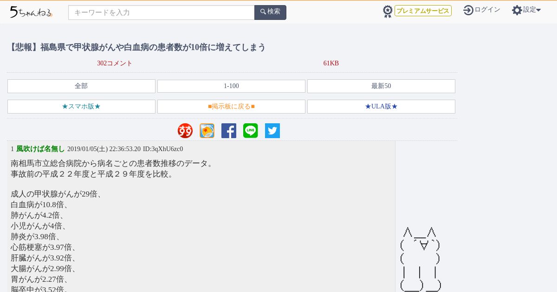The width and height of the screenshot is (557, 292).
Task: Open the 5ちゃんねる logo homepage
Action: pos(31,12)
